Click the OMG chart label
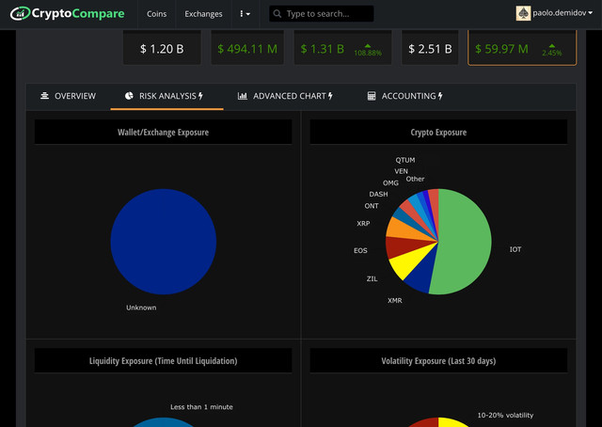602x427 pixels. 390,183
